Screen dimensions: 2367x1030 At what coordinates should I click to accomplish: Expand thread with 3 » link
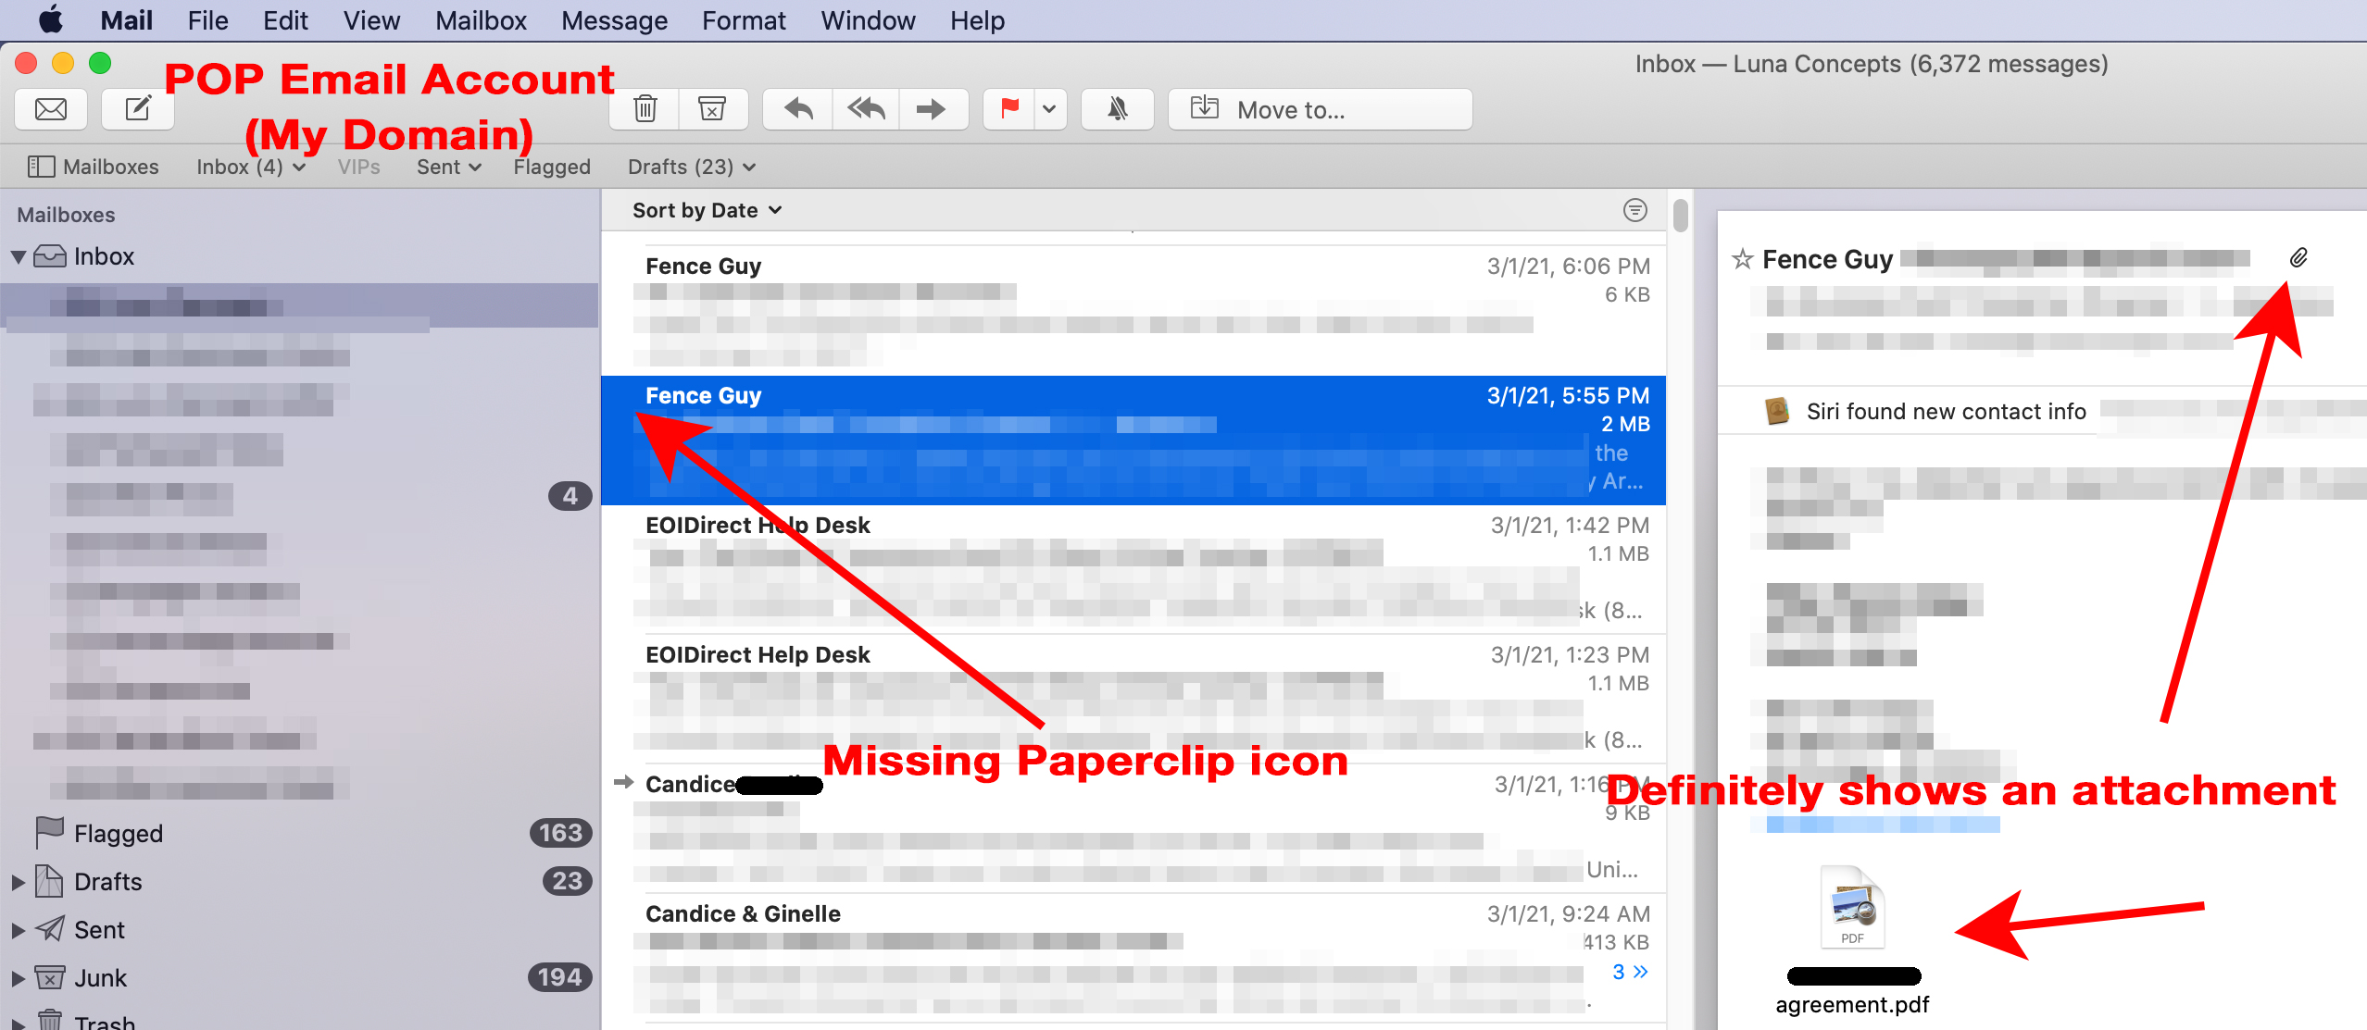click(1630, 972)
